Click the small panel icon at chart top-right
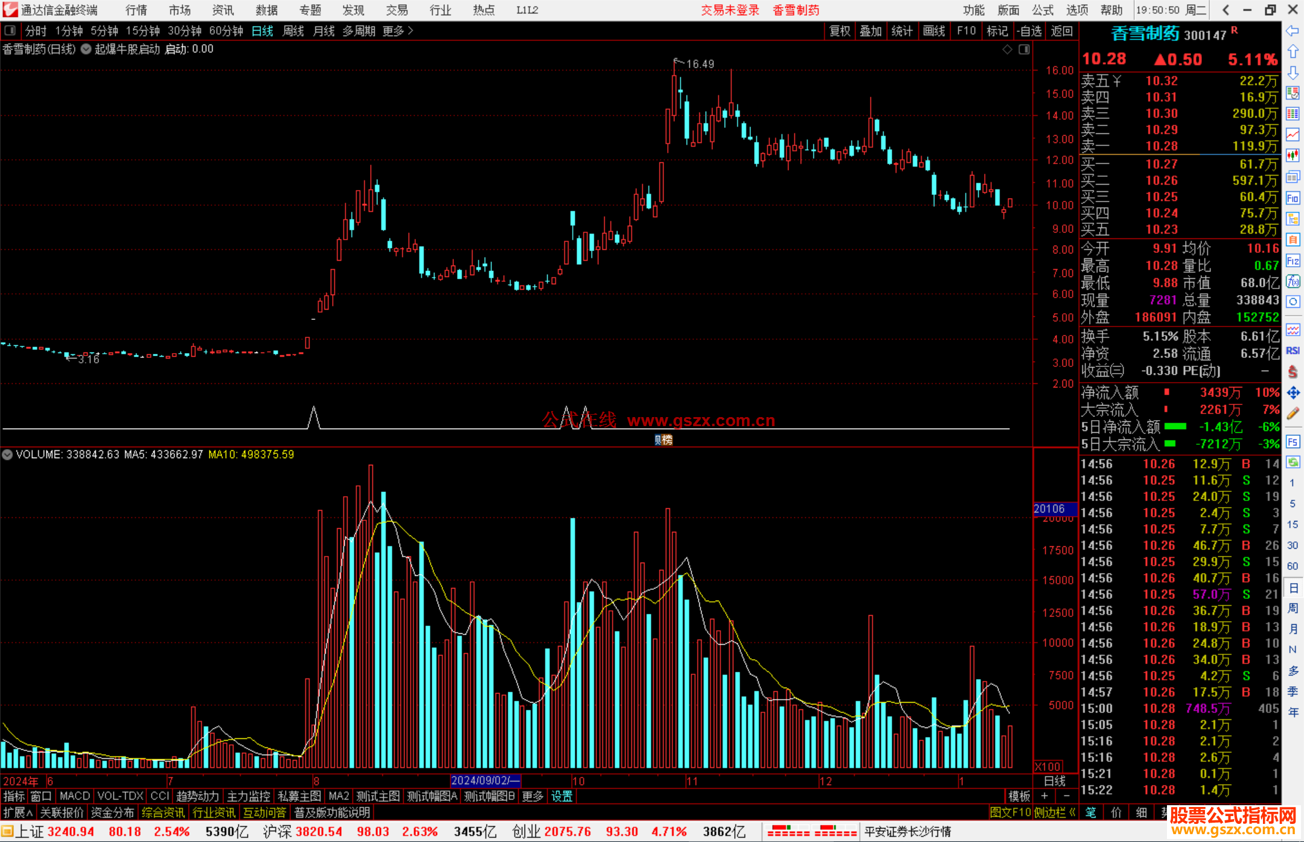Screen dimensions: 1304x842 1024,49
